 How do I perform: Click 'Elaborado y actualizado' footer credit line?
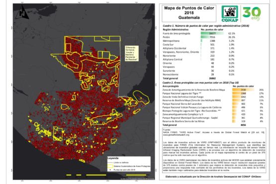[x=213, y=177]
